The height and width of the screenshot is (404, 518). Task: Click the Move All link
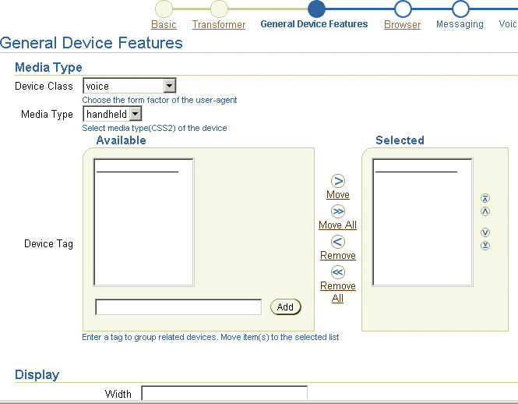point(337,225)
